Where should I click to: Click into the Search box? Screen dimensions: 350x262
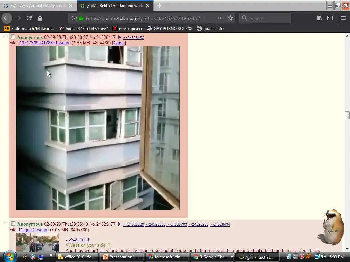point(265,18)
